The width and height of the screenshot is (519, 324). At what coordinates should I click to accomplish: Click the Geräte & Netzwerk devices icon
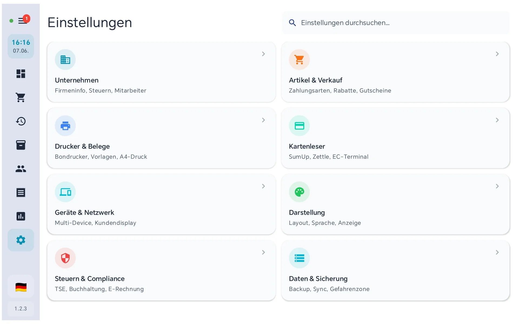tap(65, 192)
